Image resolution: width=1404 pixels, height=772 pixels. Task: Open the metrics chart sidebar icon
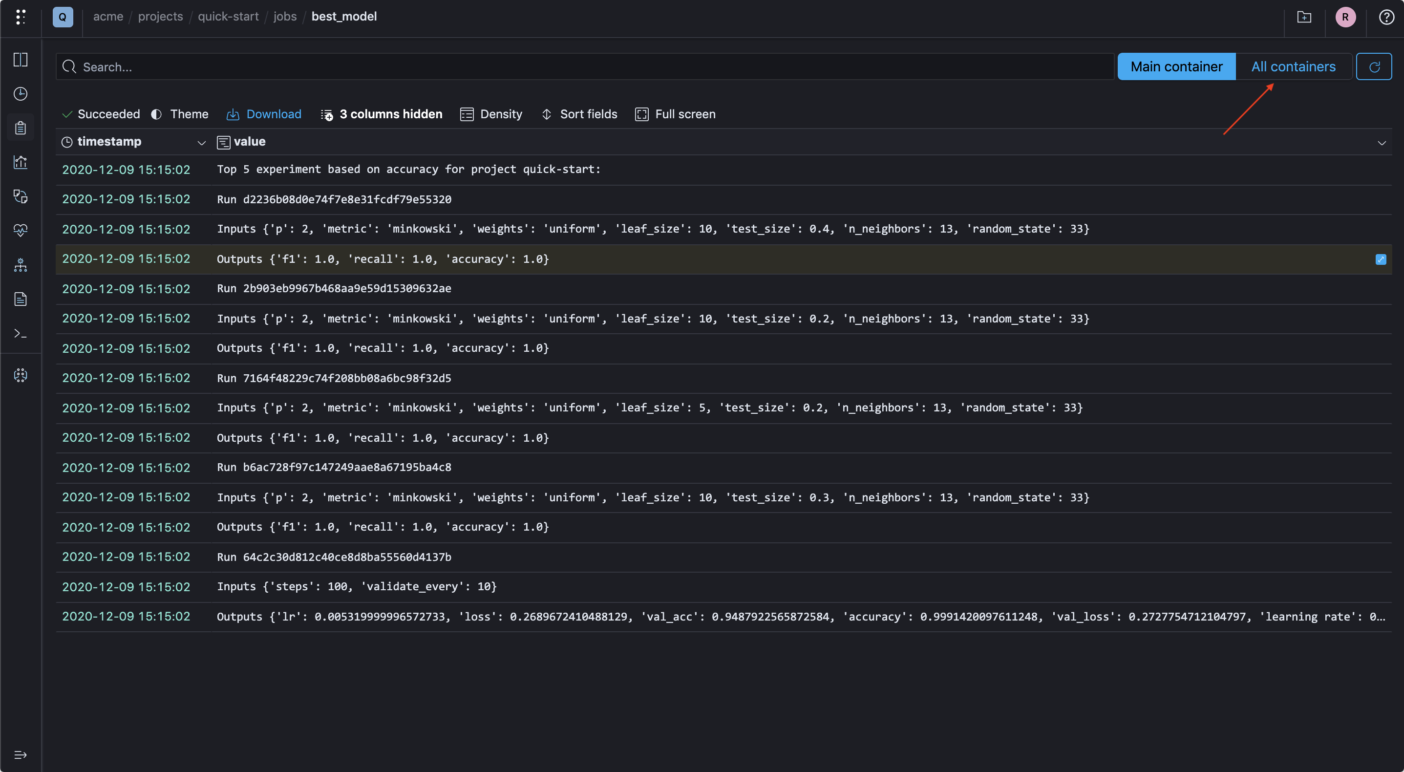(21, 162)
